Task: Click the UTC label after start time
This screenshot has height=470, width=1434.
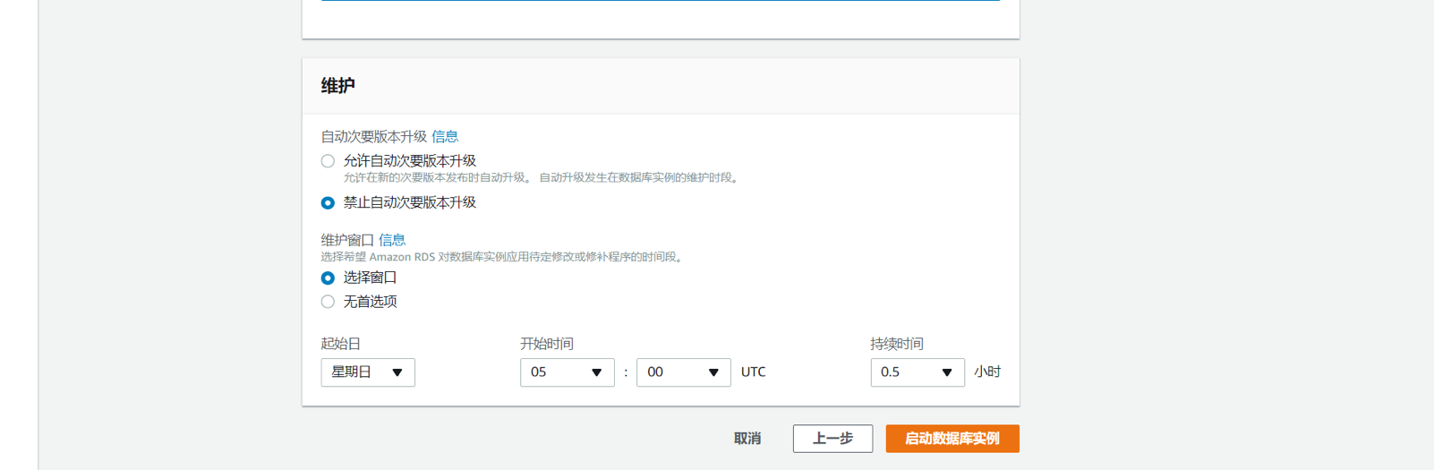Action: point(753,372)
